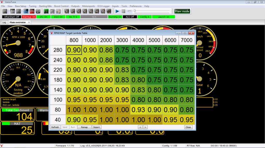Click the GPS toolbar icon

[x=5, y=11]
